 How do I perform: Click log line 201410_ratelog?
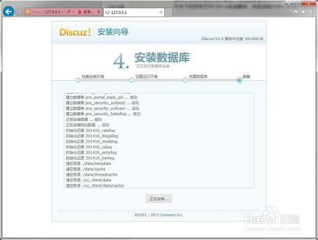pyautogui.click(x=90, y=131)
